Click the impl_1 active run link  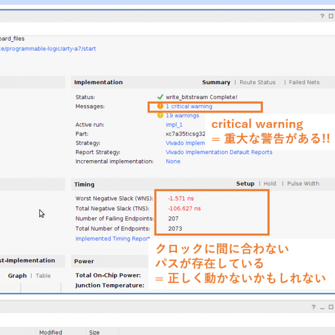(x=174, y=125)
